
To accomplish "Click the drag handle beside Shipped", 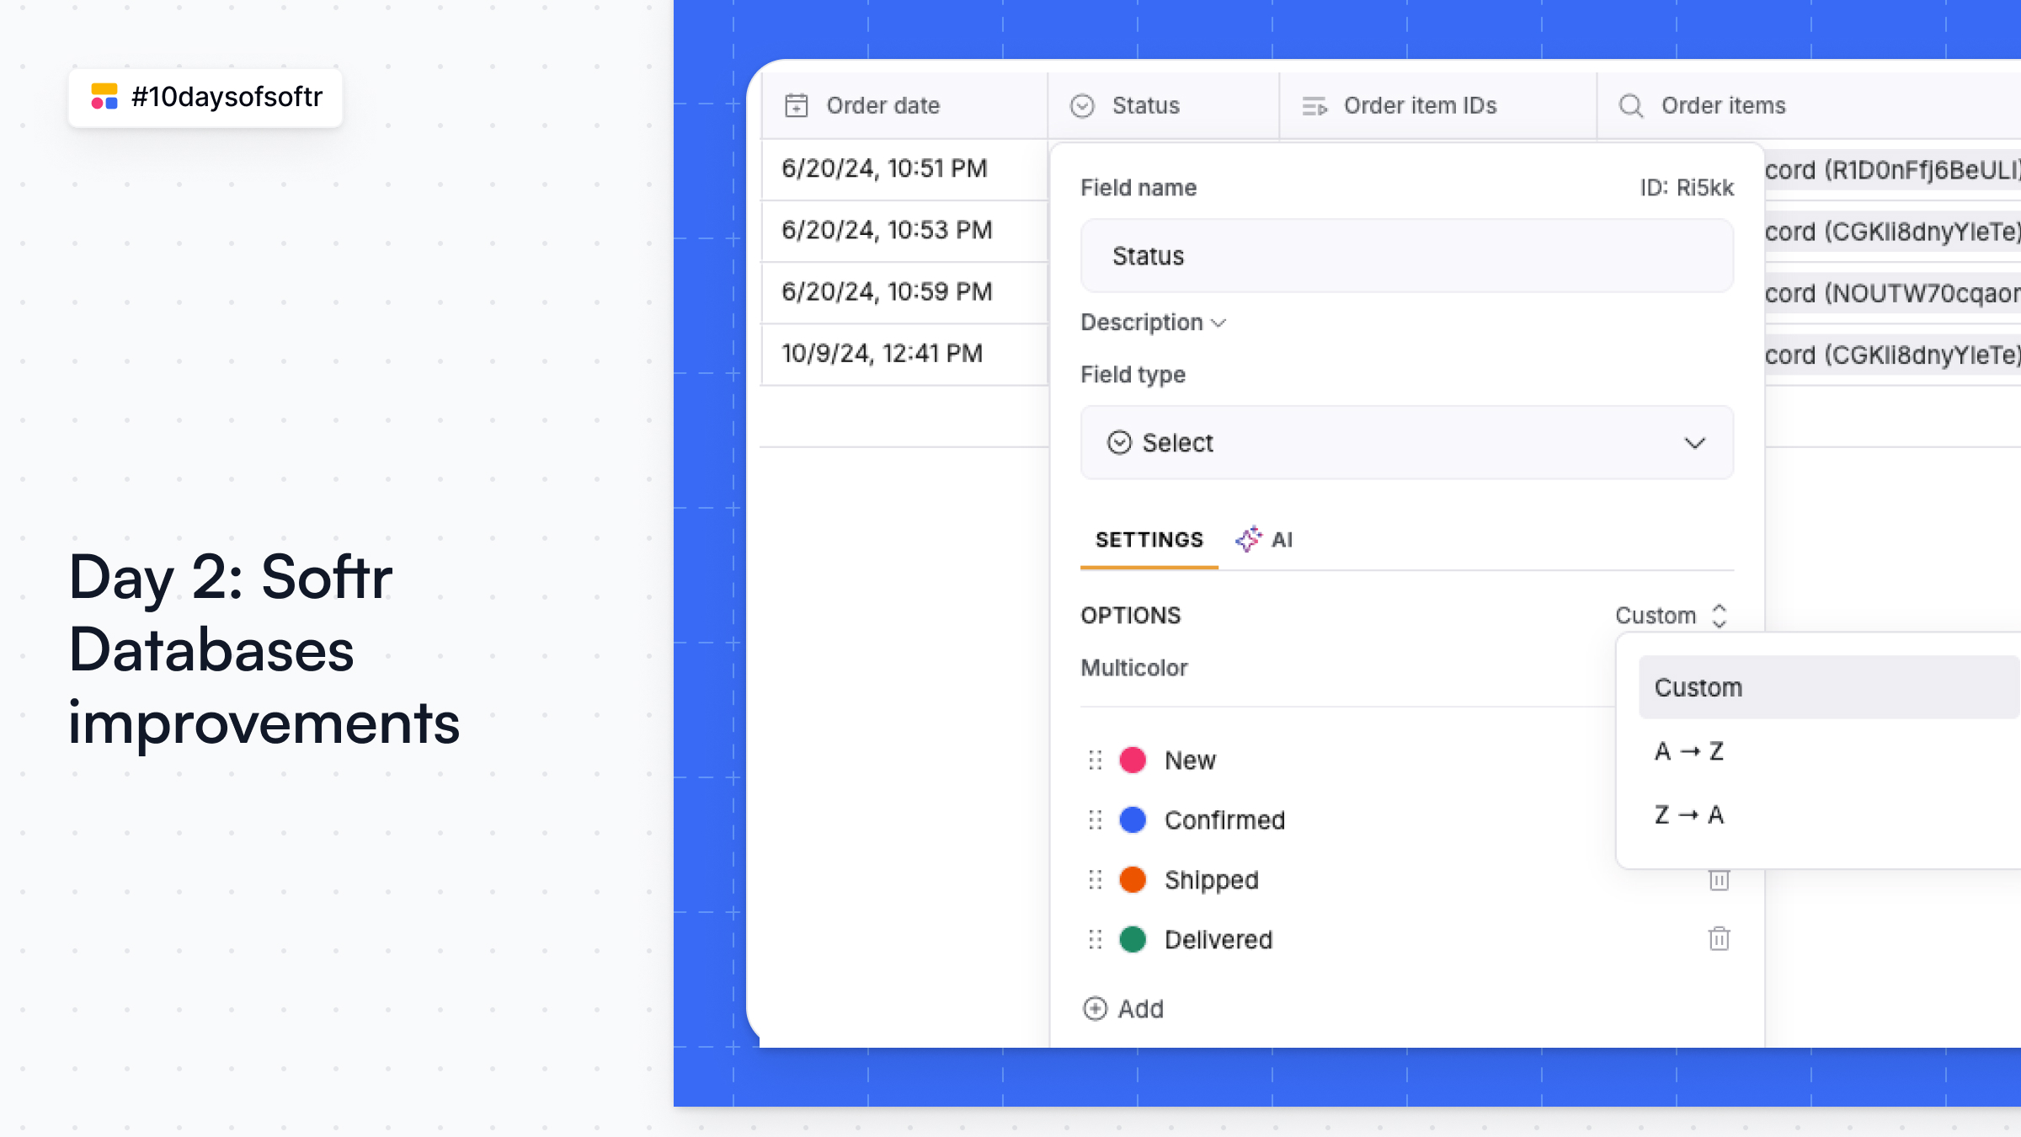I will [1095, 880].
